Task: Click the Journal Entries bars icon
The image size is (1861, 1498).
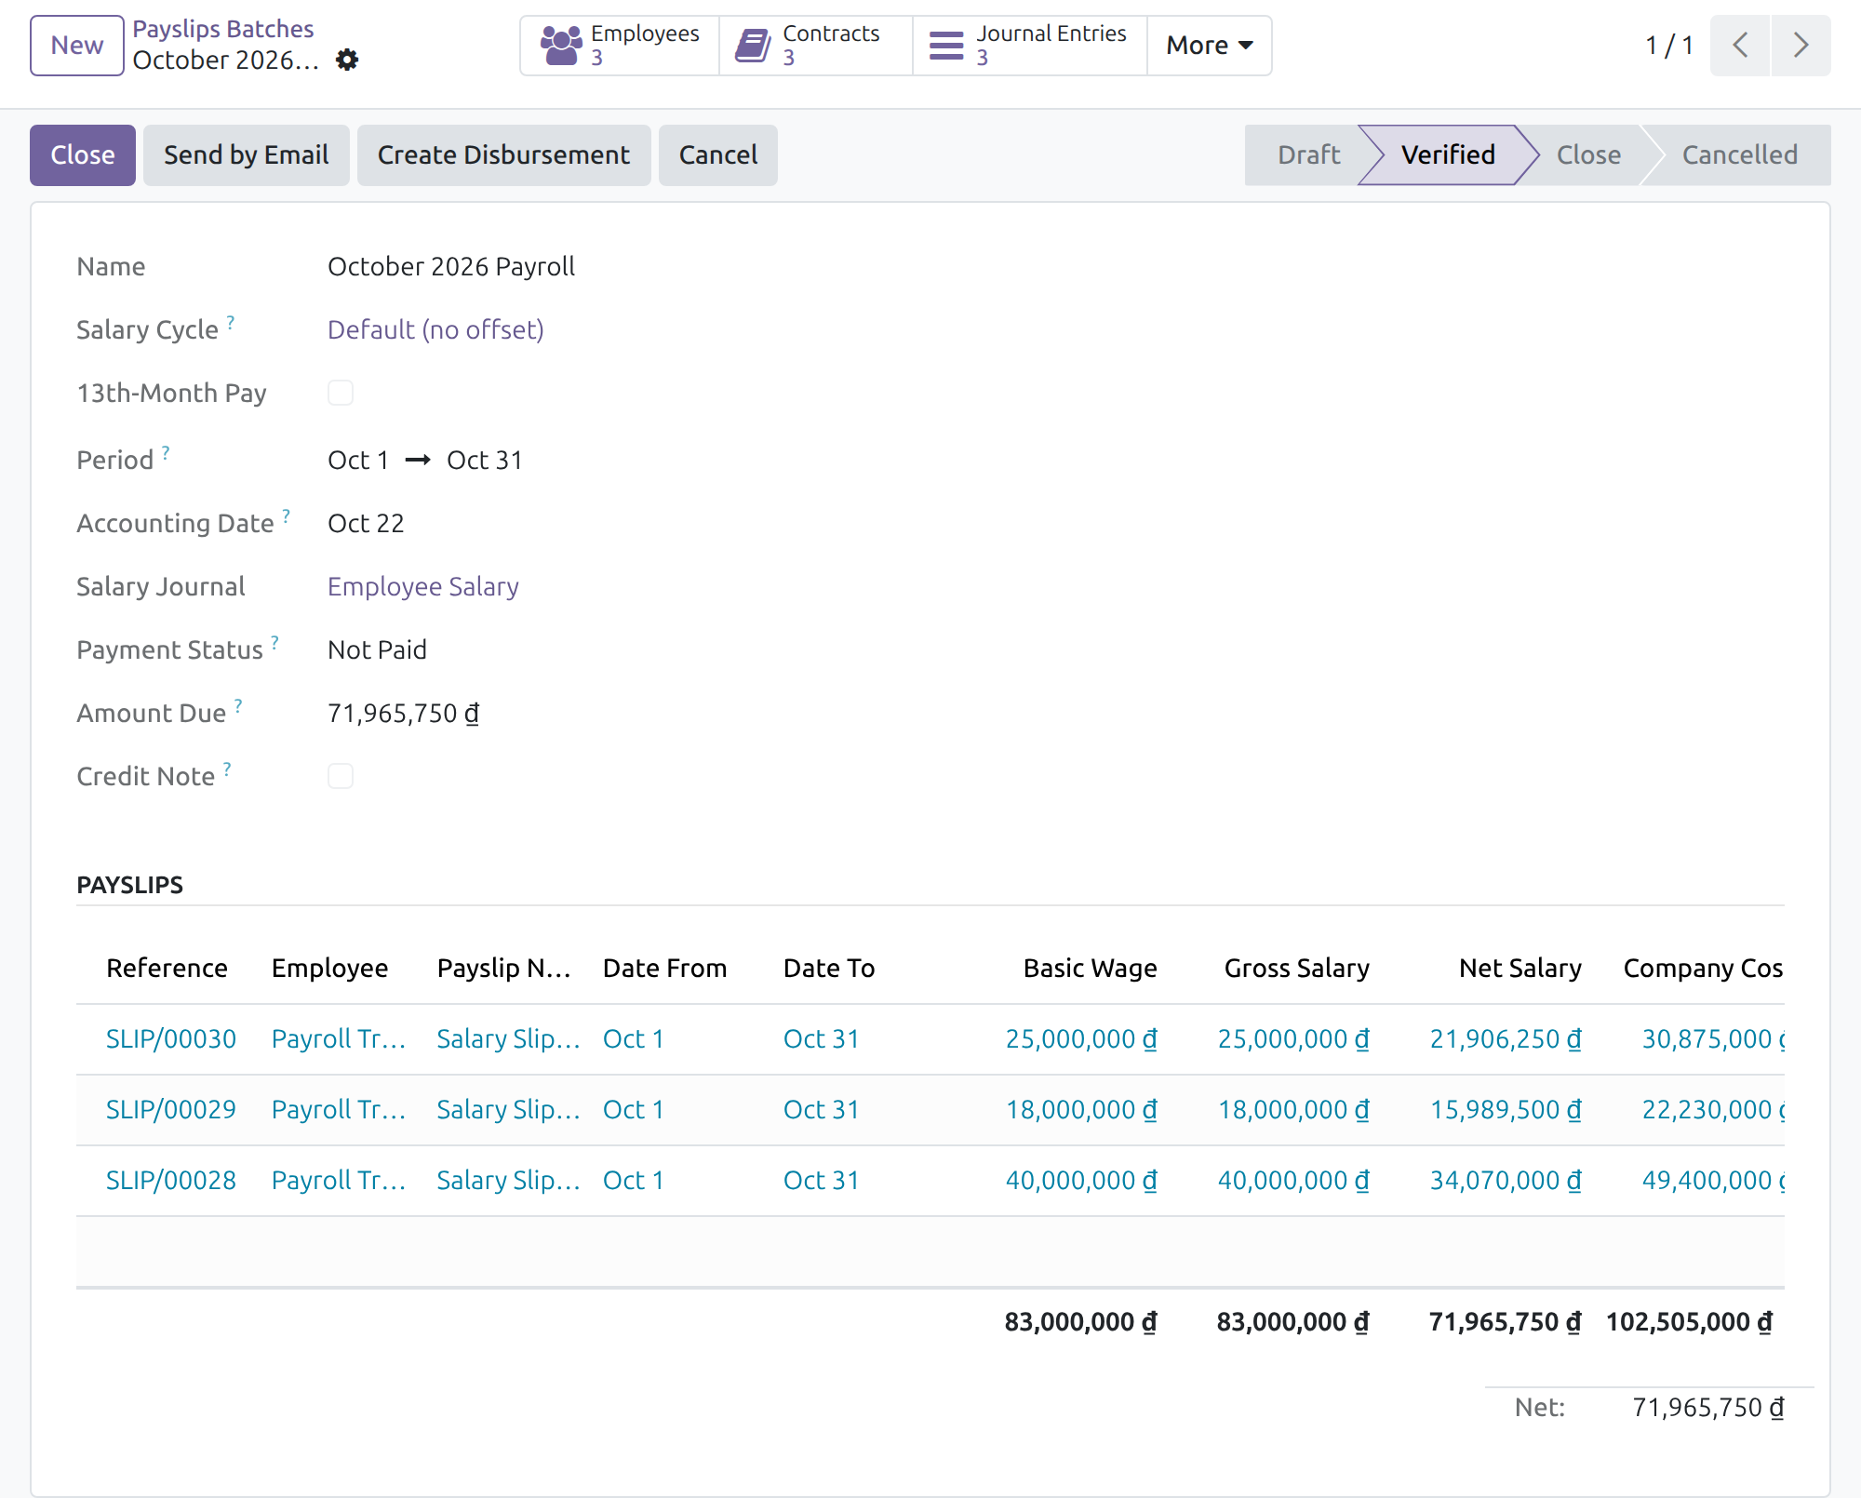Action: click(x=946, y=46)
